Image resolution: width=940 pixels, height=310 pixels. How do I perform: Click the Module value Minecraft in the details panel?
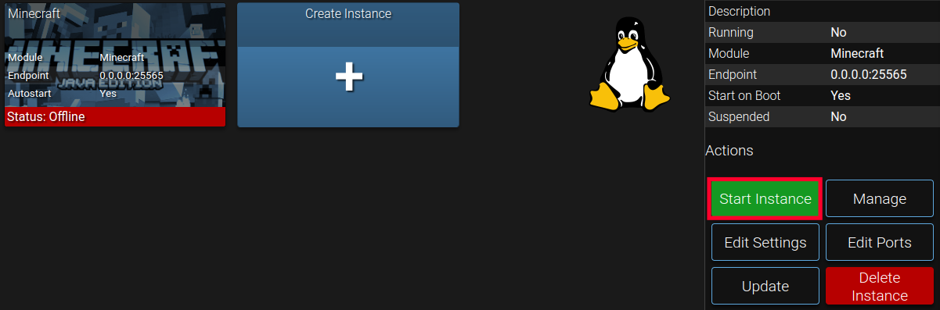pyautogui.click(x=857, y=54)
